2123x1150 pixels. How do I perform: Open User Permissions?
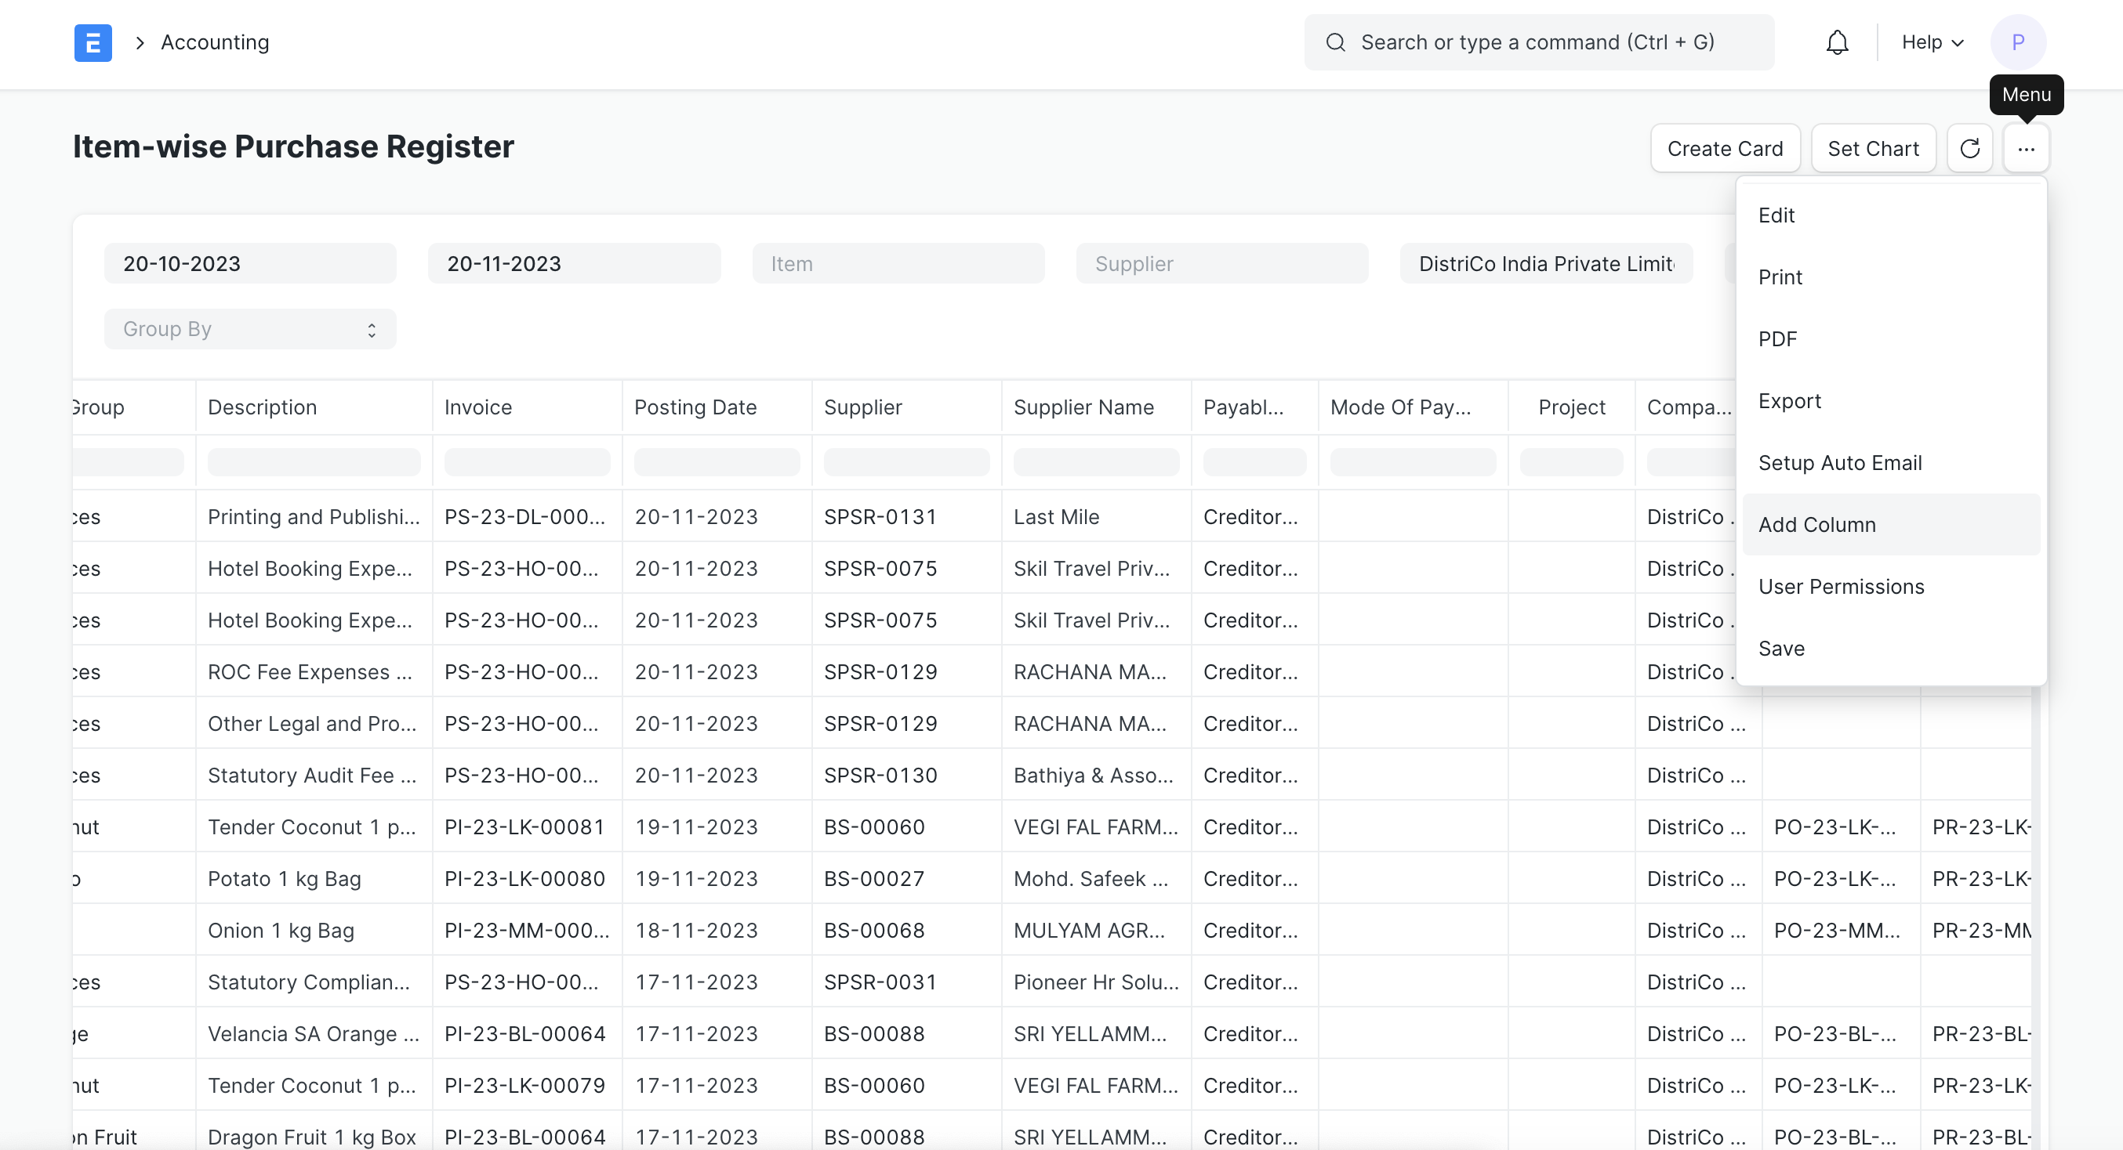point(1842,587)
